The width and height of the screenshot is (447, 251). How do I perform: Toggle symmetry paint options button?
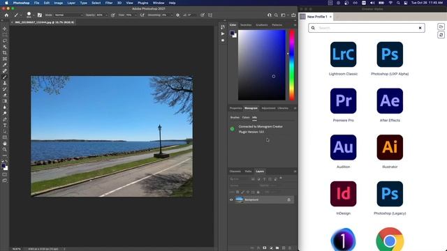(210, 15)
